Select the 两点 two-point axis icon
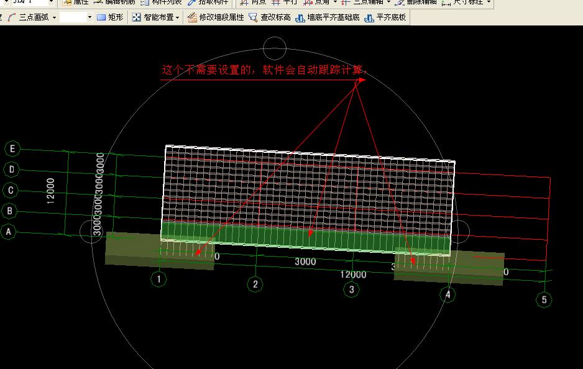This screenshot has width=583, height=369. tap(244, 2)
